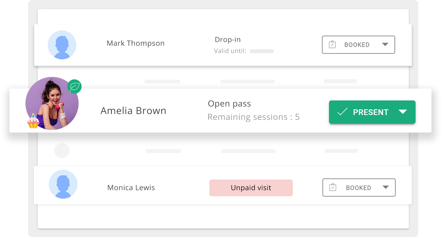The width and height of the screenshot is (442, 237).
Task: Expand the PRESENT status dropdown arrow
Action: (x=403, y=112)
